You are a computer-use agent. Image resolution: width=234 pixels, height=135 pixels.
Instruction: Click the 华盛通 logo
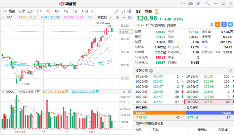[68, 4]
